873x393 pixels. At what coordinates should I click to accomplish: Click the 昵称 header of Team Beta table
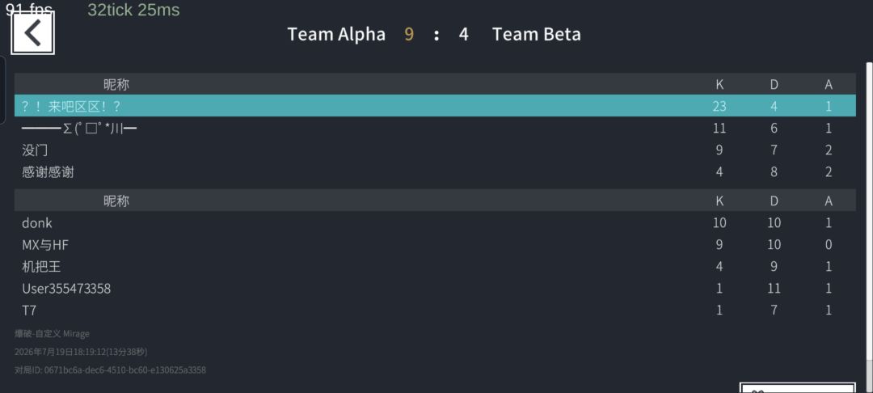116,201
